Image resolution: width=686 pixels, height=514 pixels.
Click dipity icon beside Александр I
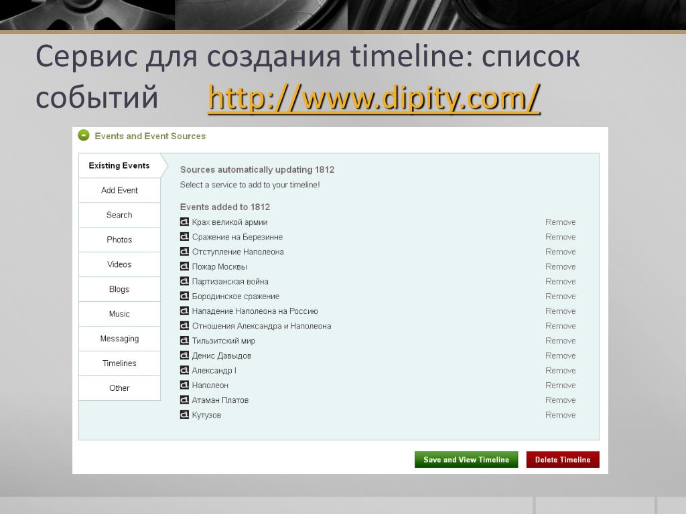pos(185,370)
